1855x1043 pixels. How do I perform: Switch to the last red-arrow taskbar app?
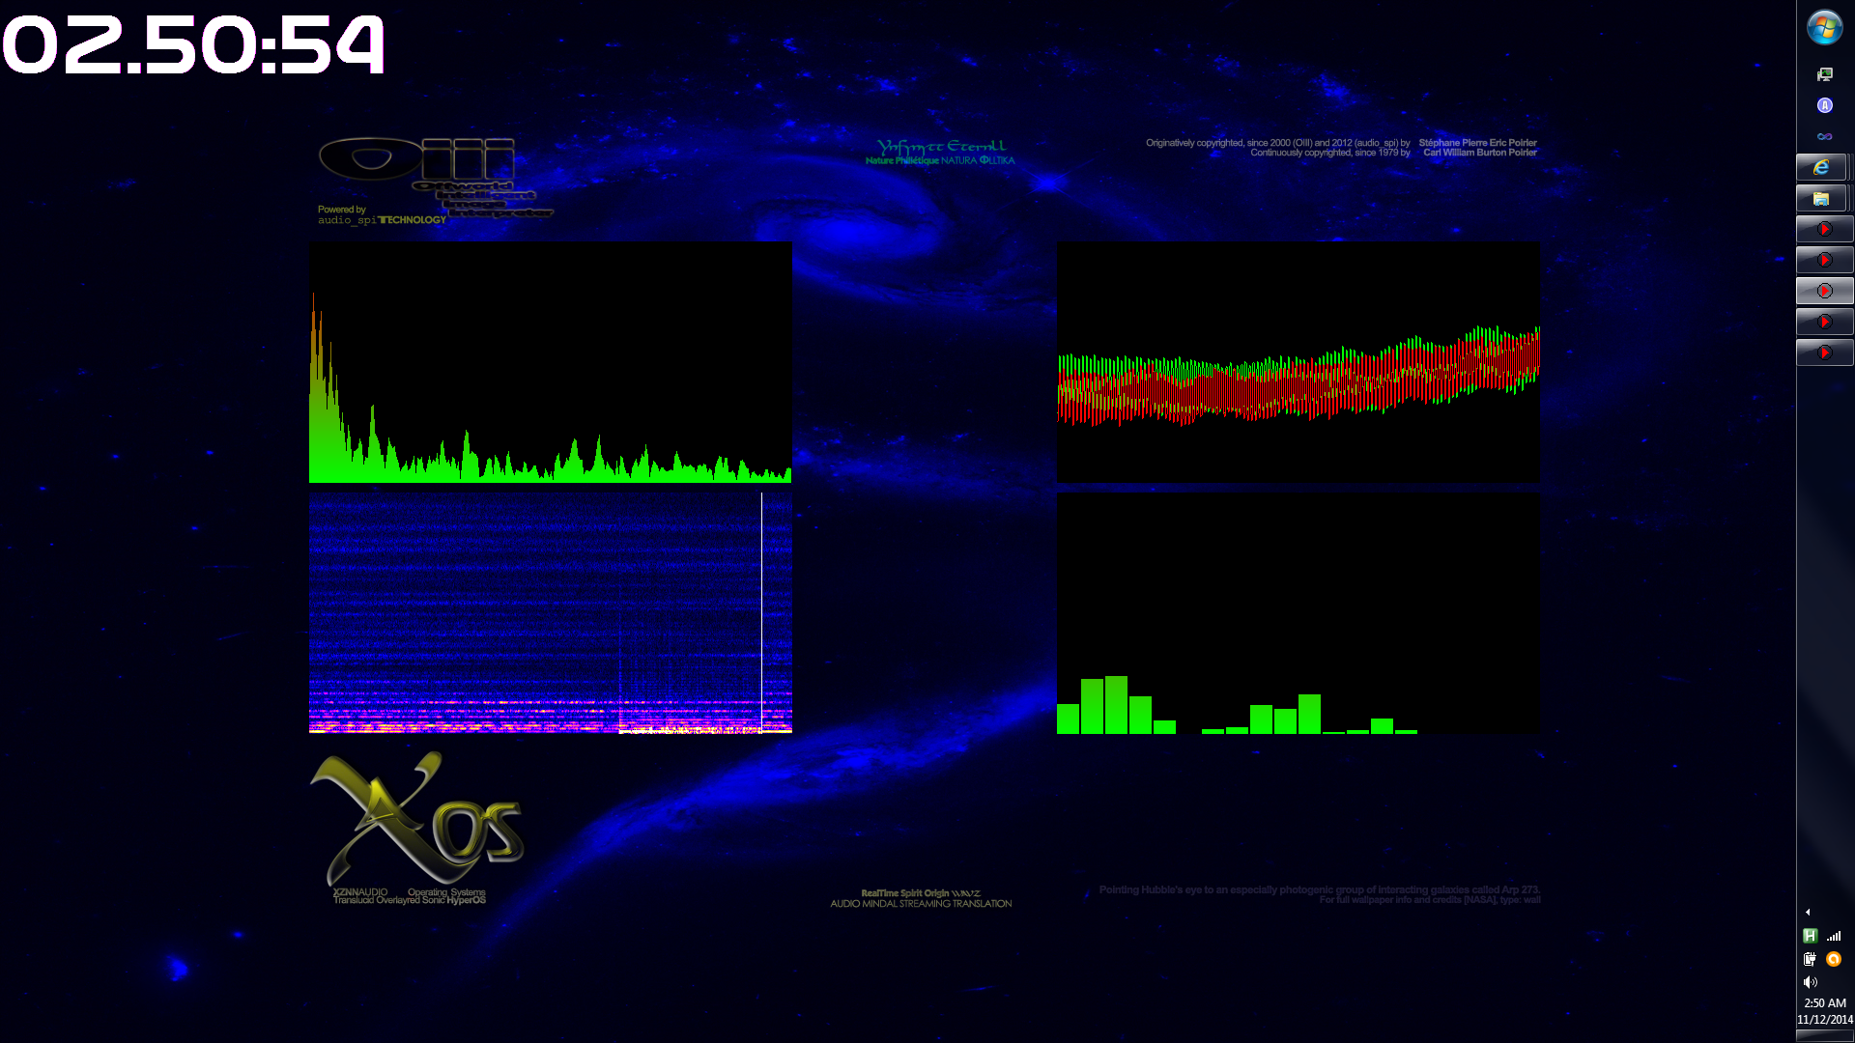tap(1824, 352)
